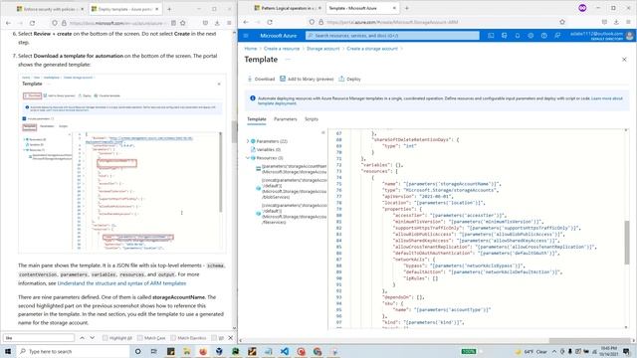637x358 pixels.
Task: Open Cloud Shell in the Azure header
Action: point(491,36)
